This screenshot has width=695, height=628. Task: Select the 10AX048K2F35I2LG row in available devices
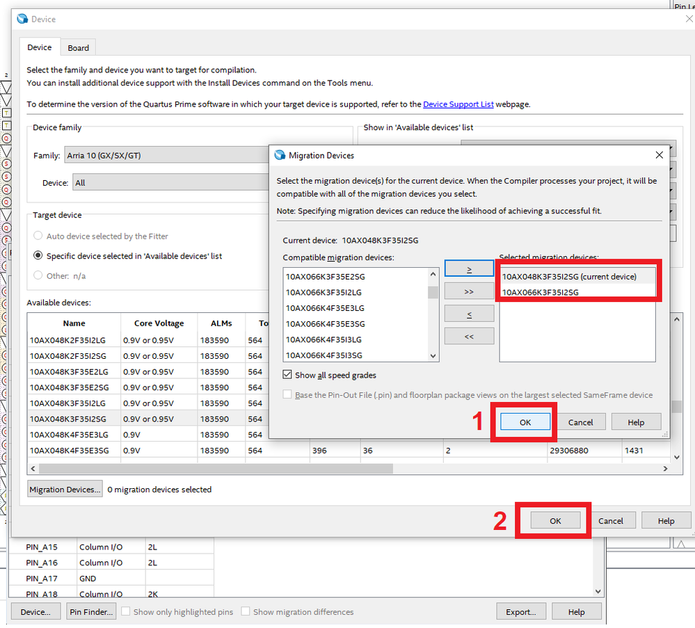[148, 340]
